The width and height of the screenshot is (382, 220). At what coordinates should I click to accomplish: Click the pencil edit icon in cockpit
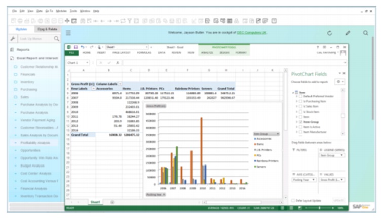coord(348,33)
